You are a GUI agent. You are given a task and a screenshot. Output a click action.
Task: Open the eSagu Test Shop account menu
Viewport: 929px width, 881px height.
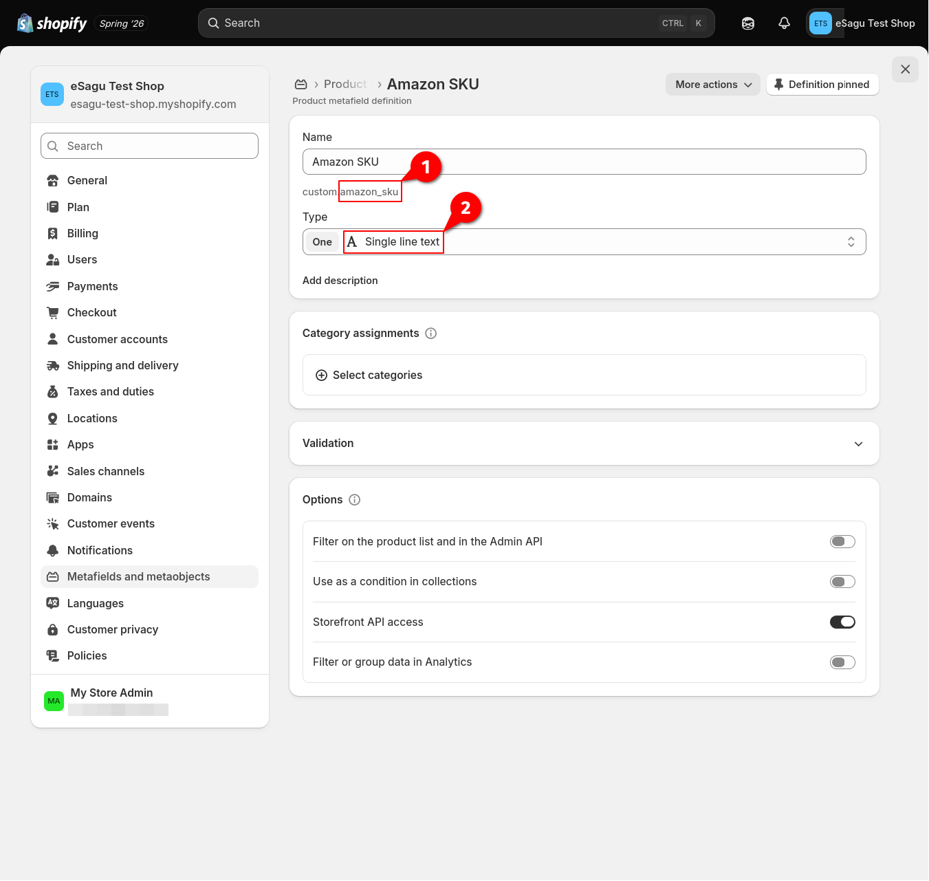(x=862, y=23)
